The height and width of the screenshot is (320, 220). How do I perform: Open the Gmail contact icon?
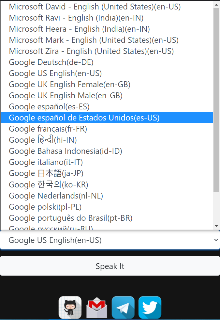coord(96,307)
